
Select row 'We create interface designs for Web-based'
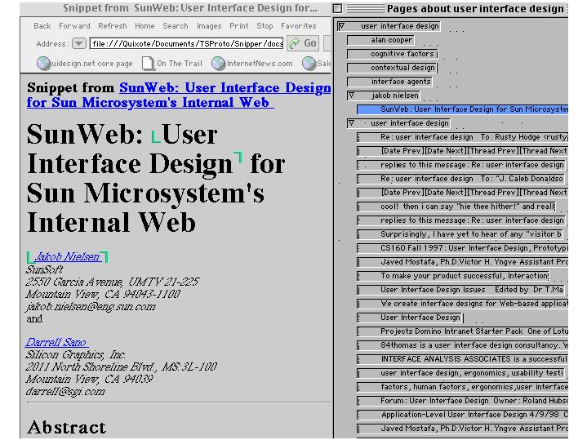tap(462, 304)
